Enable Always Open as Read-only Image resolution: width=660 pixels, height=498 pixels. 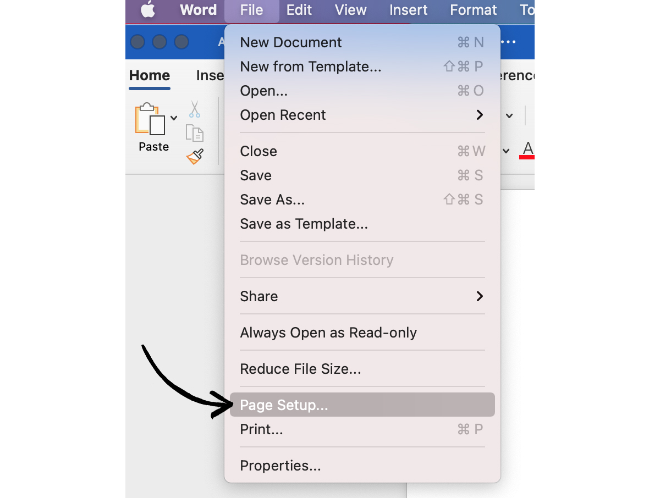[328, 332]
